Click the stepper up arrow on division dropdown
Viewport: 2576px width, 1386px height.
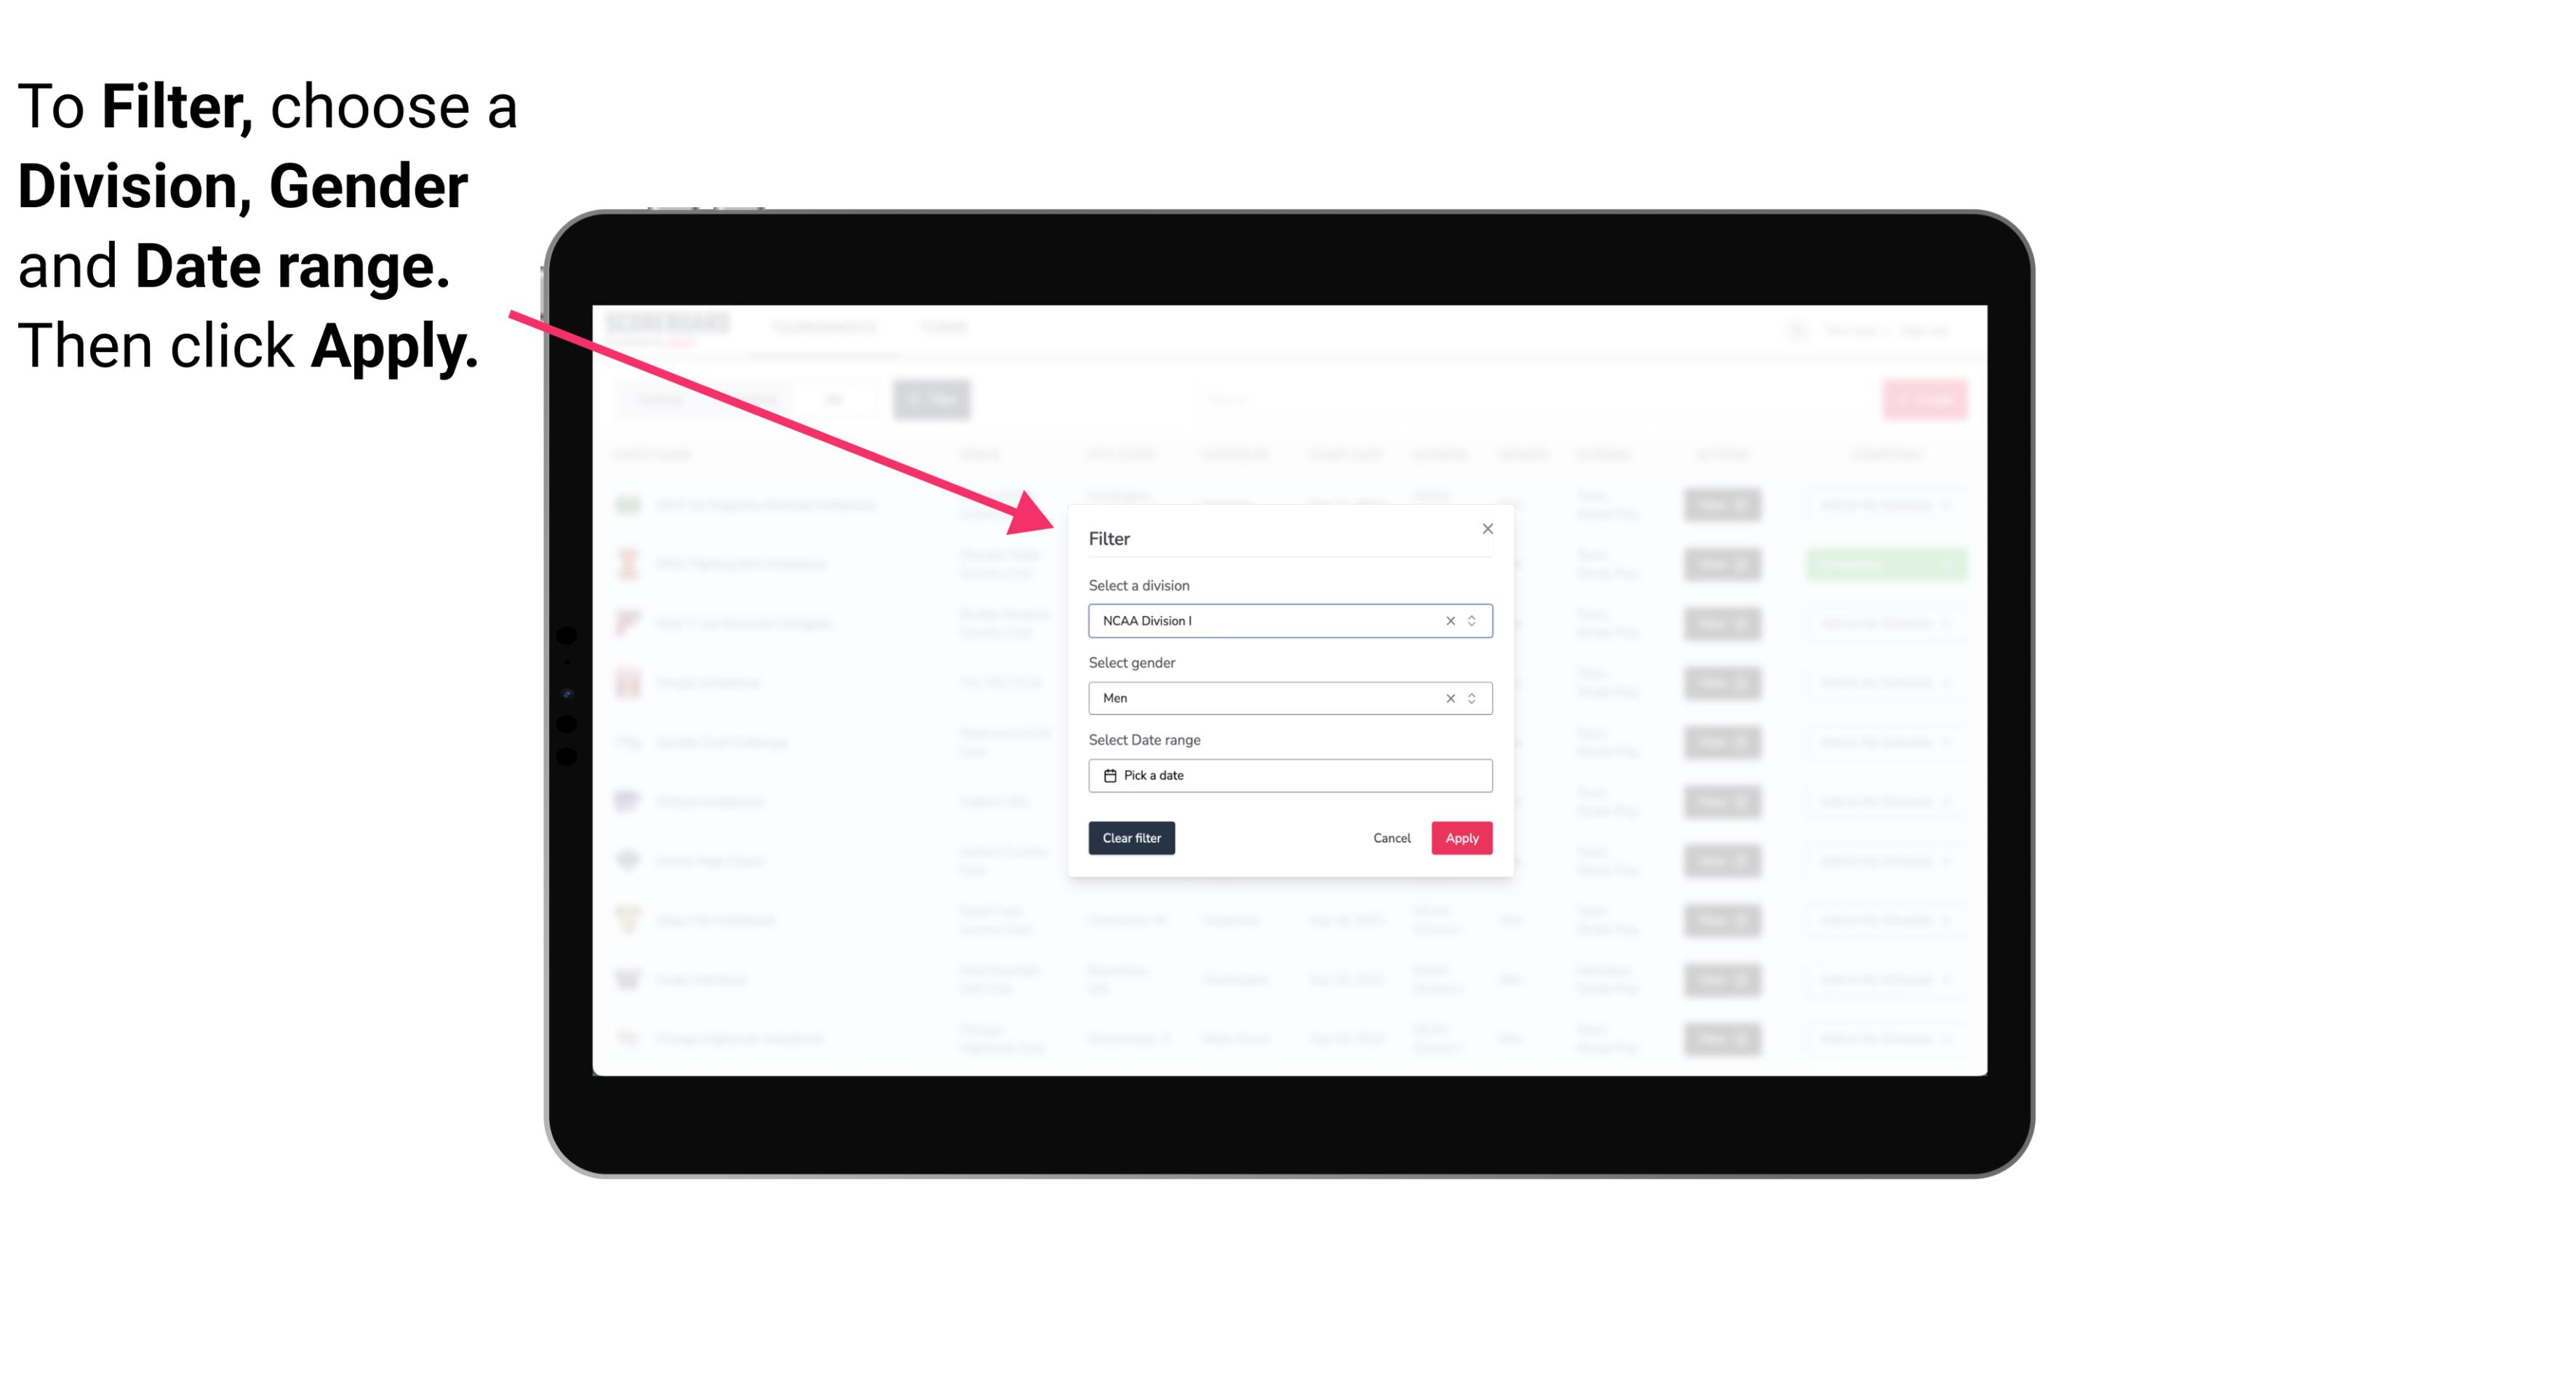[1470, 616]
